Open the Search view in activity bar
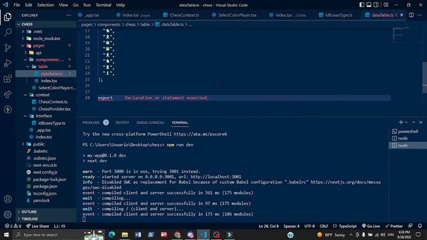Image resolution: width=427 pixels, height=240 pixels. [7, 33]
